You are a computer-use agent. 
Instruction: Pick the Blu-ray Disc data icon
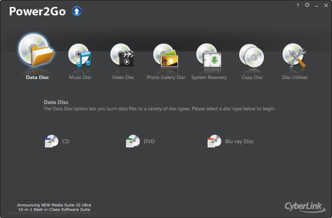214,141
